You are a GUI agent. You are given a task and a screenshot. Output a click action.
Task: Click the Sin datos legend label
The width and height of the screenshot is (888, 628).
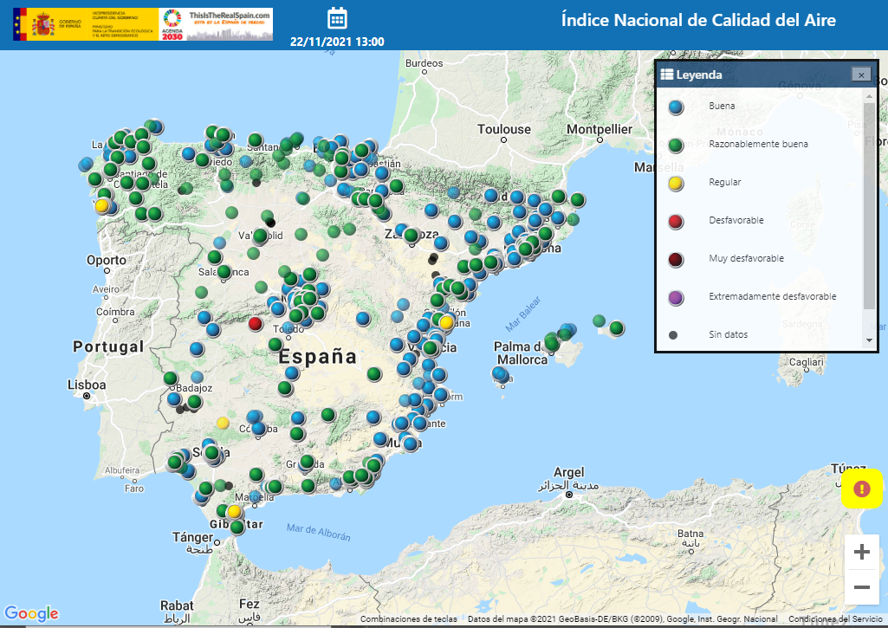tap(729, 334)
